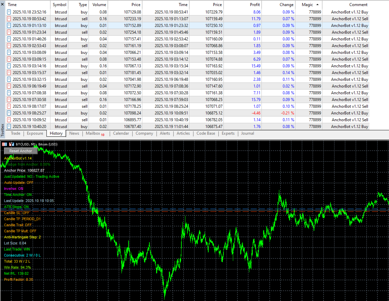Click the sell icon for the 2025.10.19 02:53:43 row

(9, 46)
